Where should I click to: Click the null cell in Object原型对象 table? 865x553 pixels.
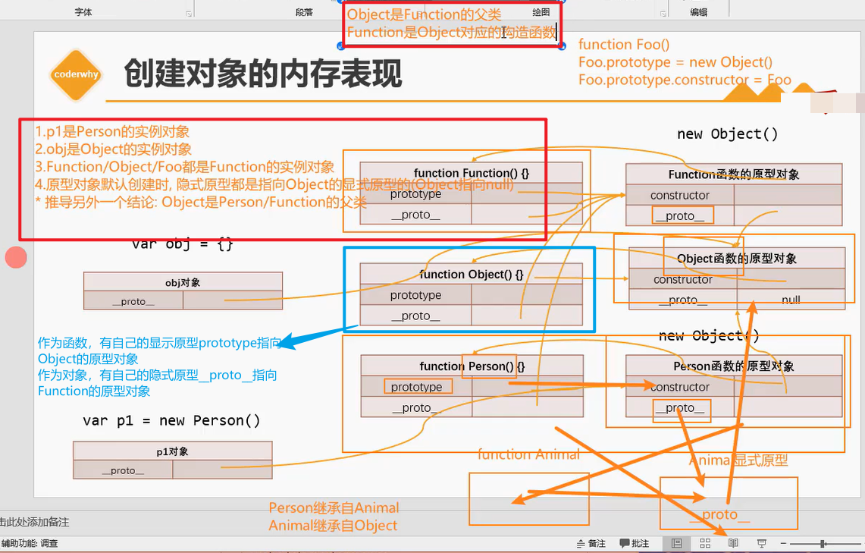tap(791, 299)
